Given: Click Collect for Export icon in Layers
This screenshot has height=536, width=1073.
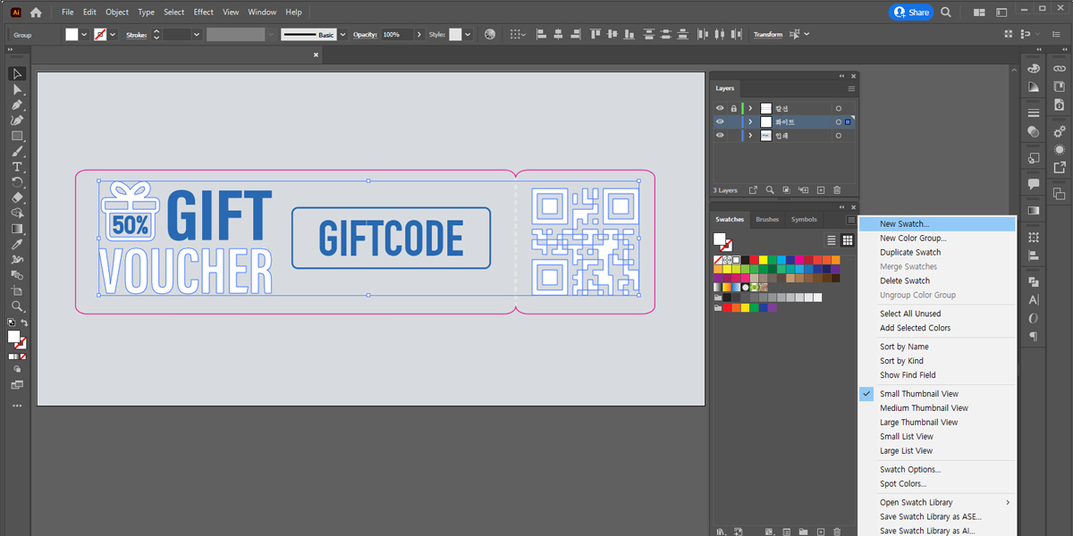Looking at the screenshot, I should click(753, 190).
